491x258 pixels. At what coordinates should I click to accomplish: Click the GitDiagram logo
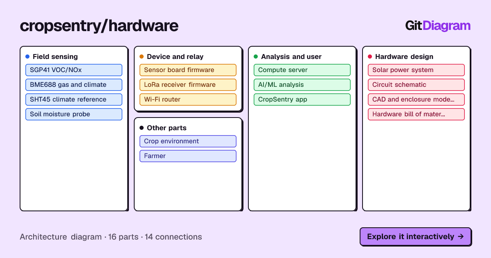[438, 25]
